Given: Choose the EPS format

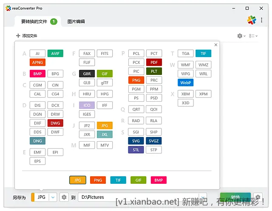Looking at the screenshot, I should pyautogui.click(x=37, y=161).
